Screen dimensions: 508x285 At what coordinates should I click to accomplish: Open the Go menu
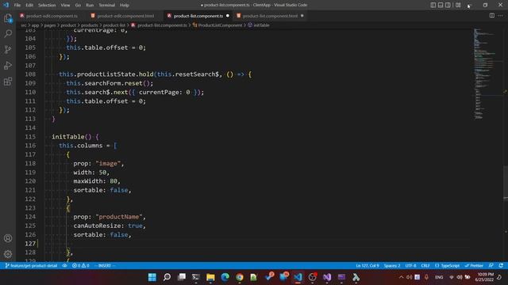click(x=78, y=6)
